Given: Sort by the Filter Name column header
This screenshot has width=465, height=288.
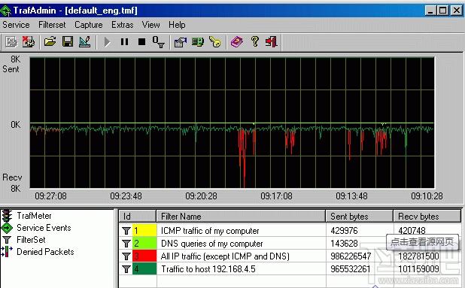Looking at the screenshot, I should 241,217.
